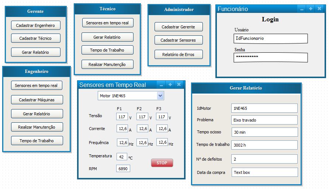
Task: Minimize the Sensores em Tempo Real window
Action: click(x=161, y=85)
